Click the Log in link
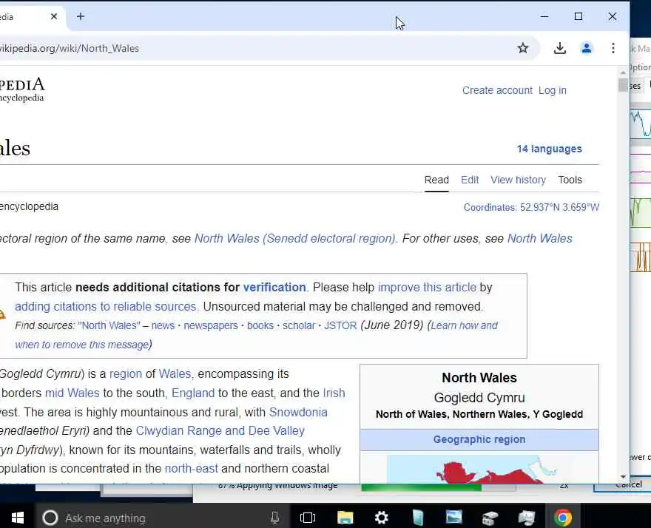This screenshot has width=651, height=528. tap(552, 90)
